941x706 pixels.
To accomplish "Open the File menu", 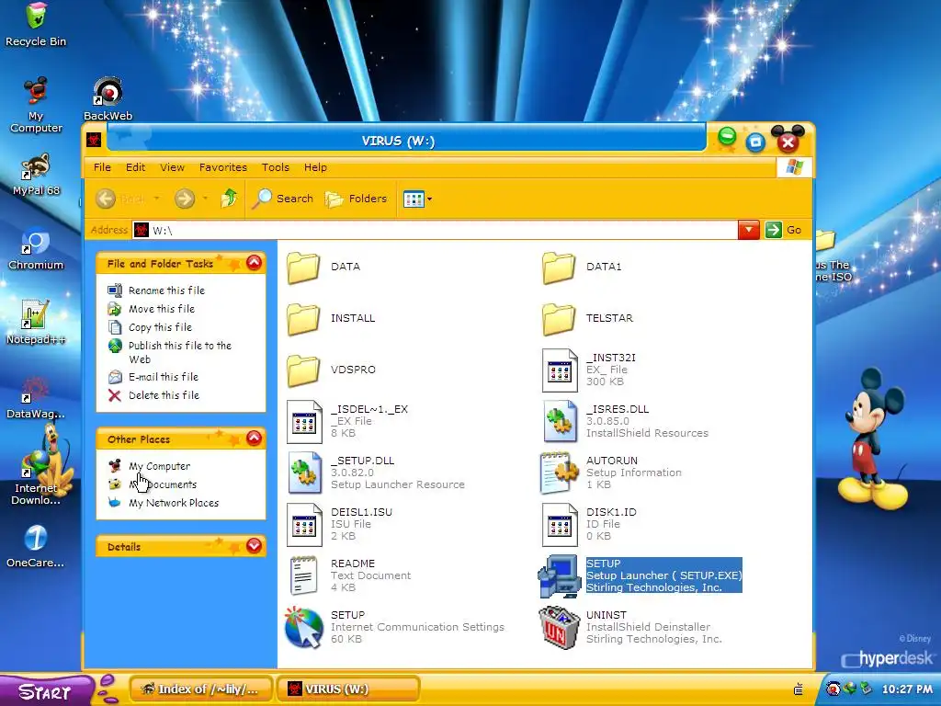I will click(102, 167).
